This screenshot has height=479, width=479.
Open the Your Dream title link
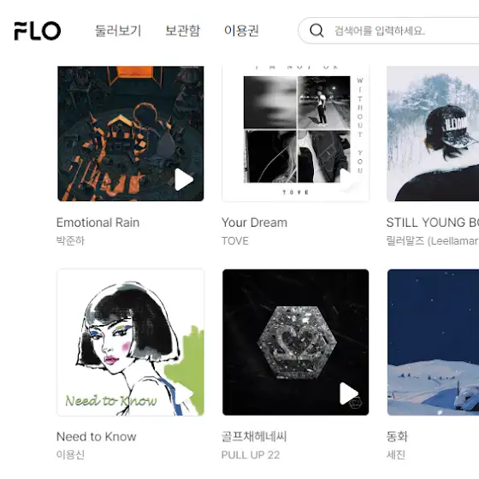255,222
